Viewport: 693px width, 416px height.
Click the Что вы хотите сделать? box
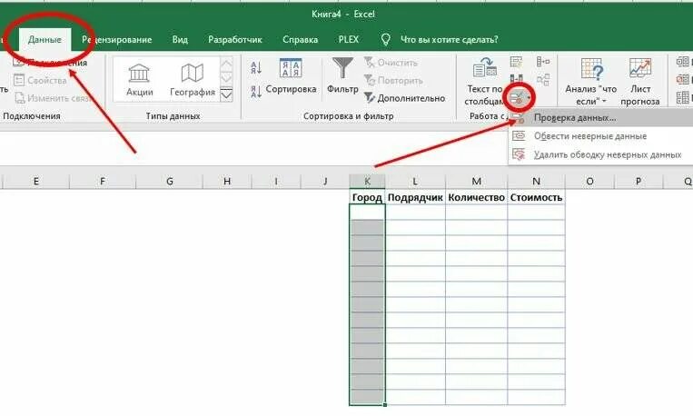(x=449, y=40)
